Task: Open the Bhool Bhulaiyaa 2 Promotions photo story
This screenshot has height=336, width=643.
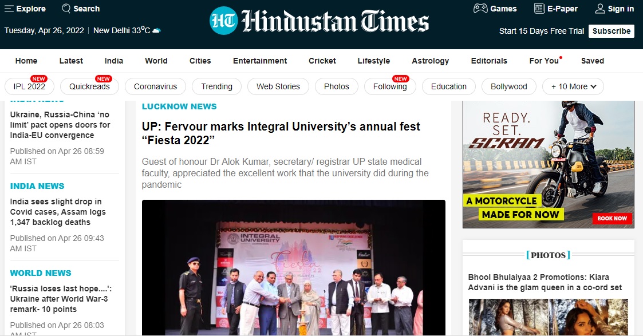Action: (545, 282)
